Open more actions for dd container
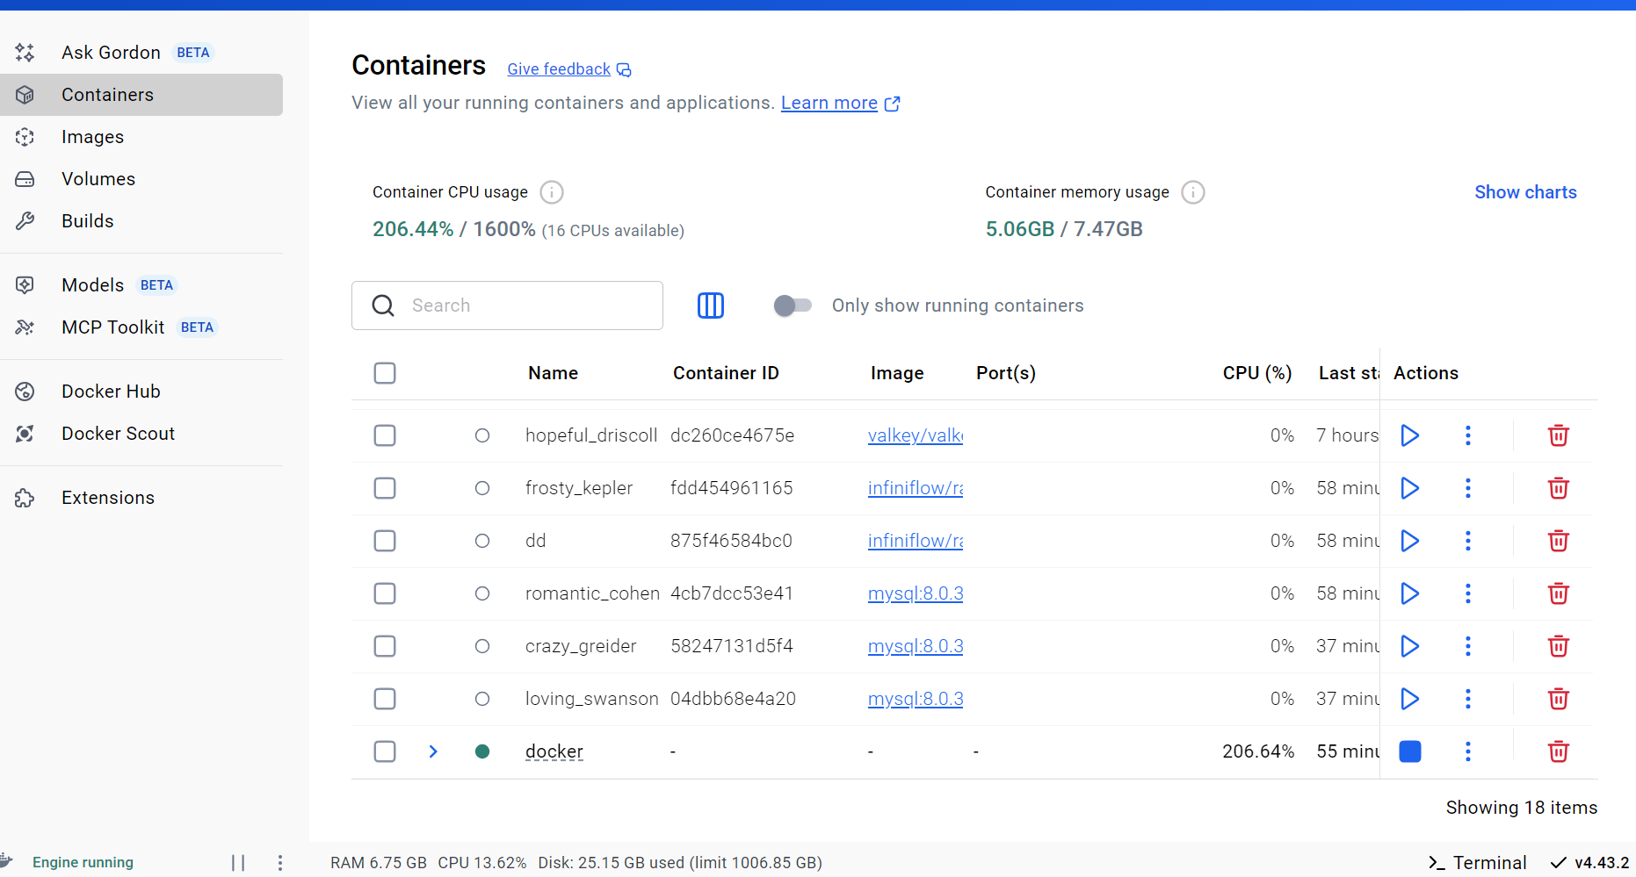The width and height of the screenshot is (1636, 877). coord(1467,541)
